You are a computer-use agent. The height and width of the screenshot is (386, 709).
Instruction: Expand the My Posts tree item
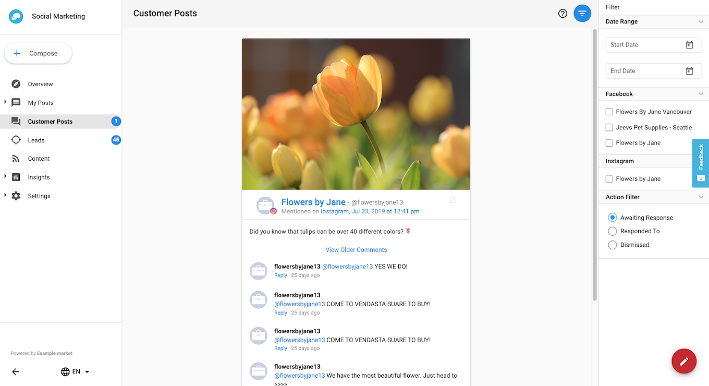pos(5,102)
